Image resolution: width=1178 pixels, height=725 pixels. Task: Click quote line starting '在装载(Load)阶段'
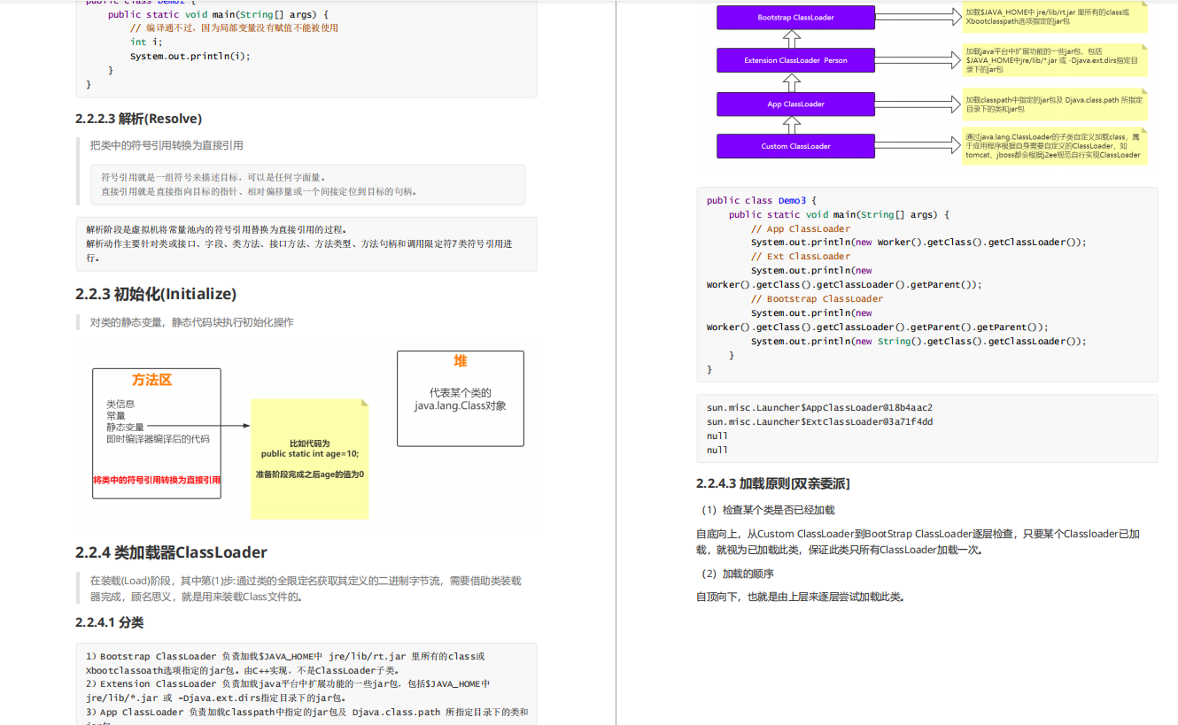[306, 581]
